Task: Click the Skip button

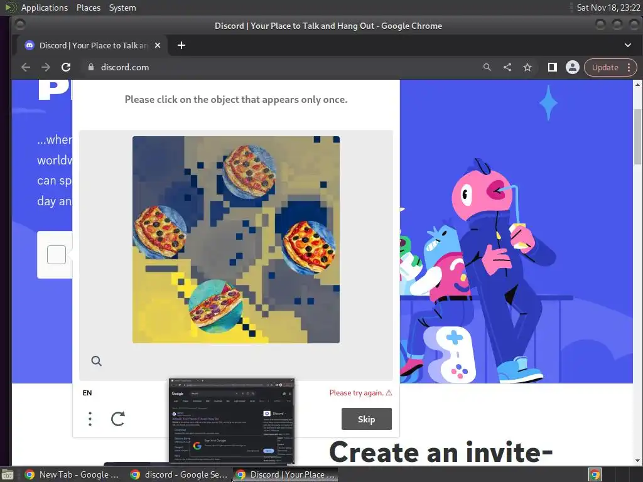Action: click(x=367, y=419)
